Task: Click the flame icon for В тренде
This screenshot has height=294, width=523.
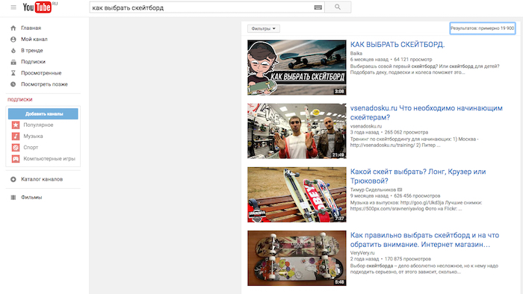Action: (x=13, y=51)
